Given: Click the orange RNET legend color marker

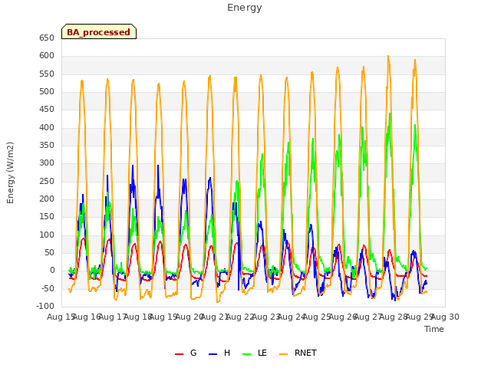Looking at the screenshot, I should [283, 354].
